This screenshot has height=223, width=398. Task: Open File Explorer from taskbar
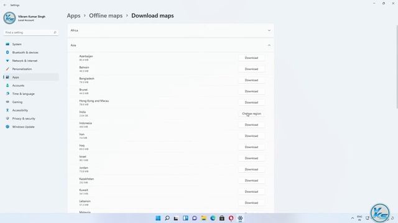[x=203, y=218]
